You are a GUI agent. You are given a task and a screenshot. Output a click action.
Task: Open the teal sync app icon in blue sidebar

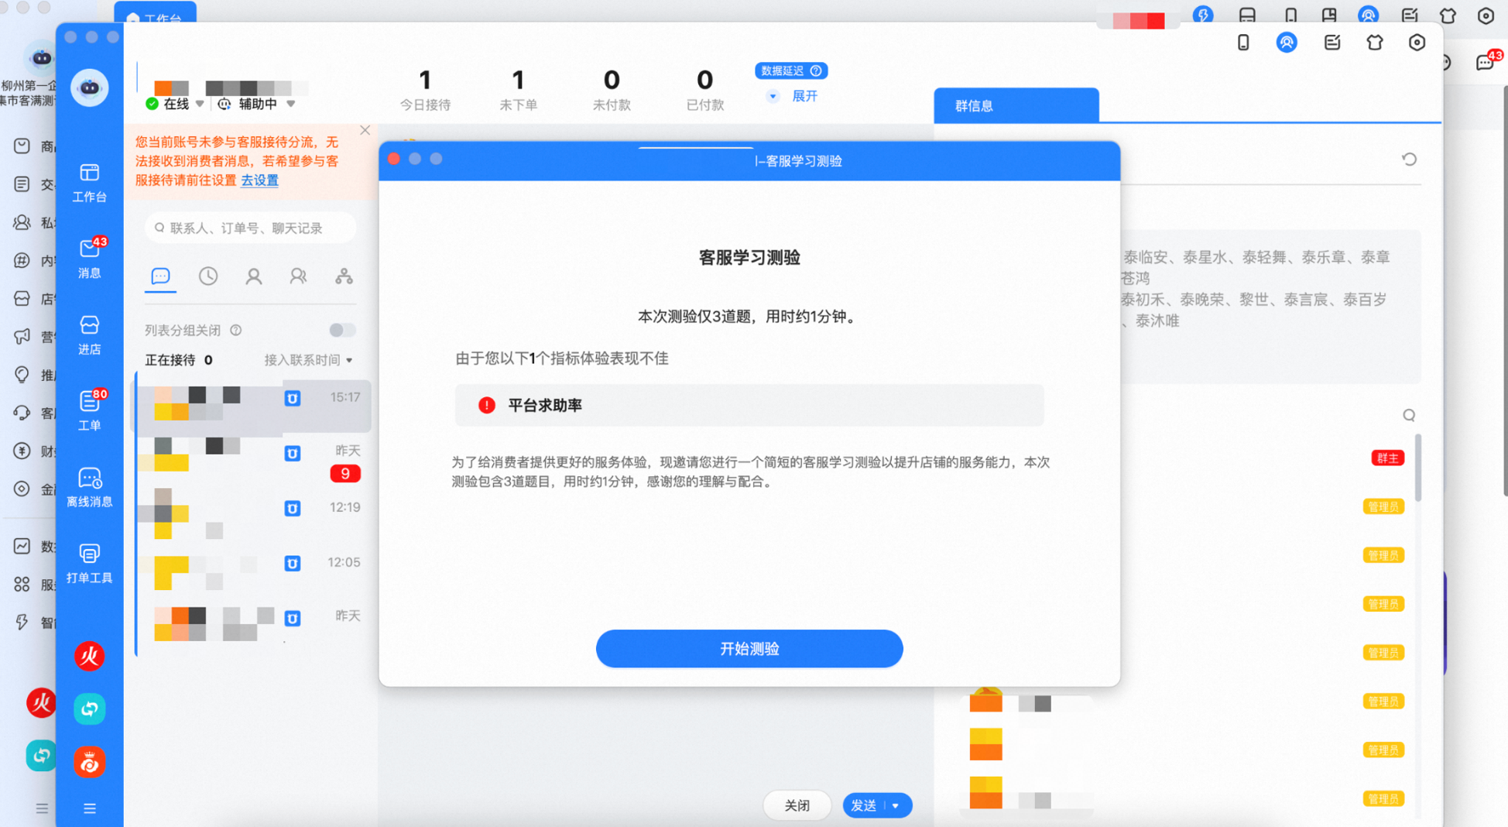point(90,709)
